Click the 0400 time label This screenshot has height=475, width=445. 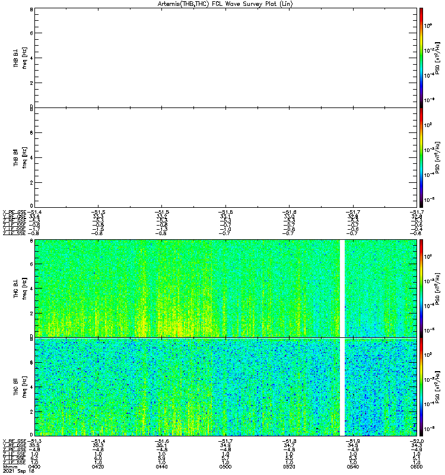(x=34, y=467)
